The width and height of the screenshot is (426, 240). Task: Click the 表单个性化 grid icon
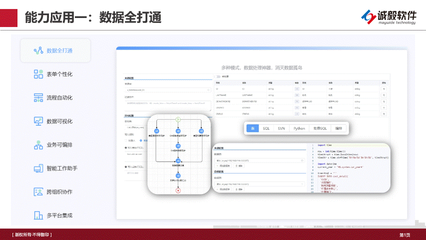click(x=38, y=74)
